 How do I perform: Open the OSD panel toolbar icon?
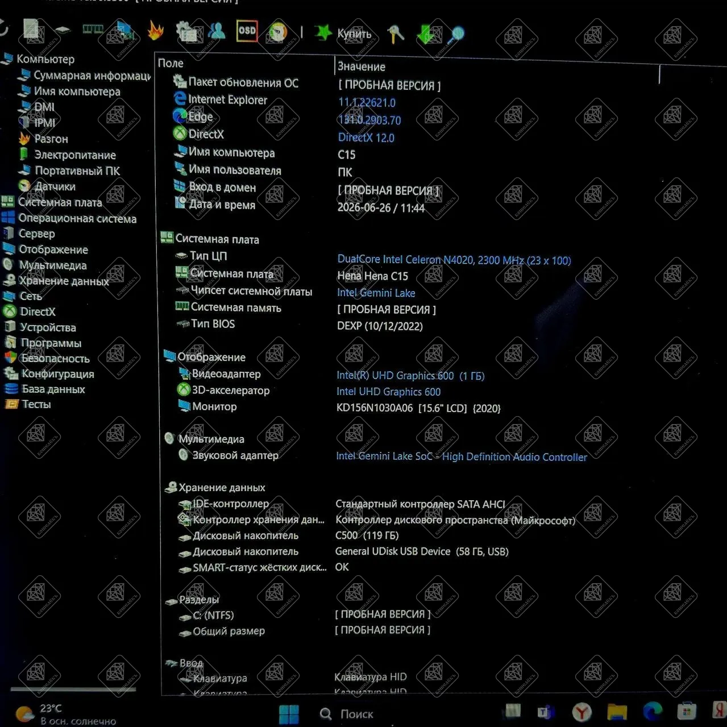pos(247,31)
